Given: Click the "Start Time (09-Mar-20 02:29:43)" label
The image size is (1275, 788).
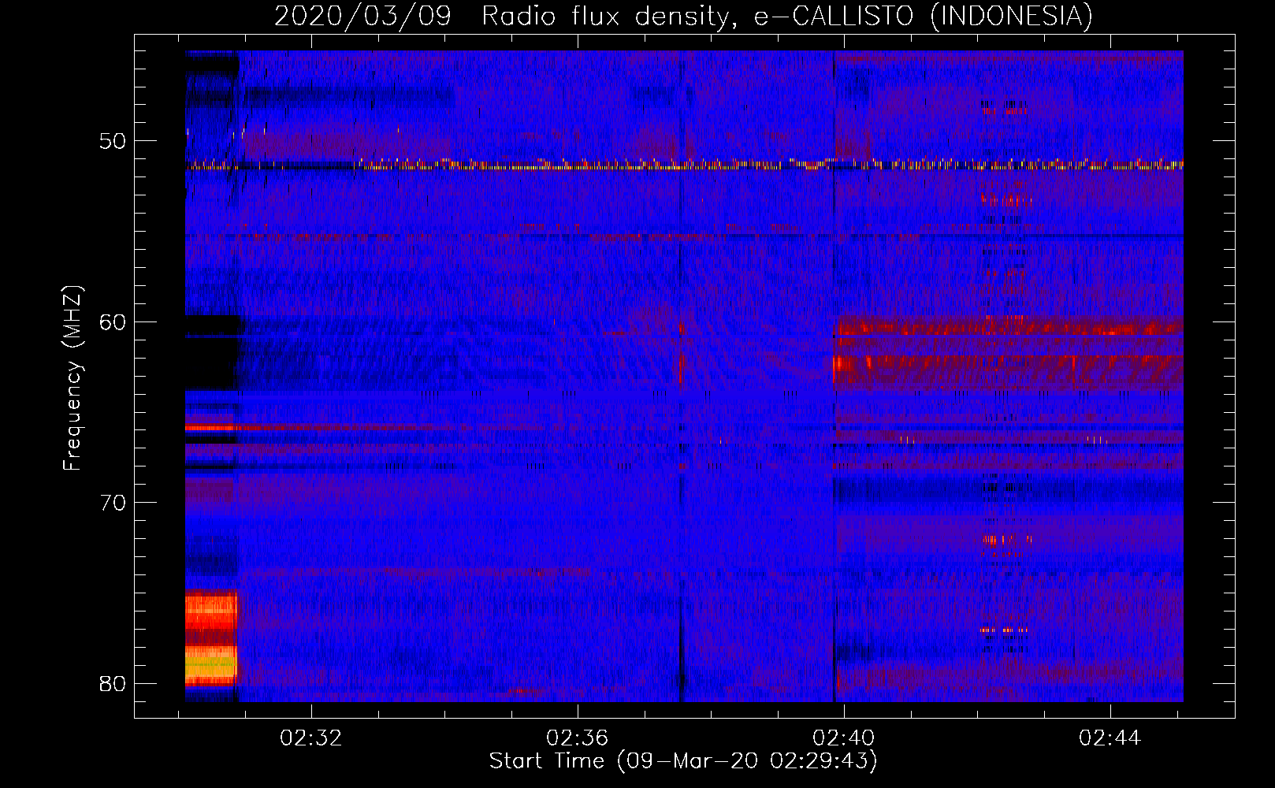Looking at the screenshot, I should coord(683,761).
